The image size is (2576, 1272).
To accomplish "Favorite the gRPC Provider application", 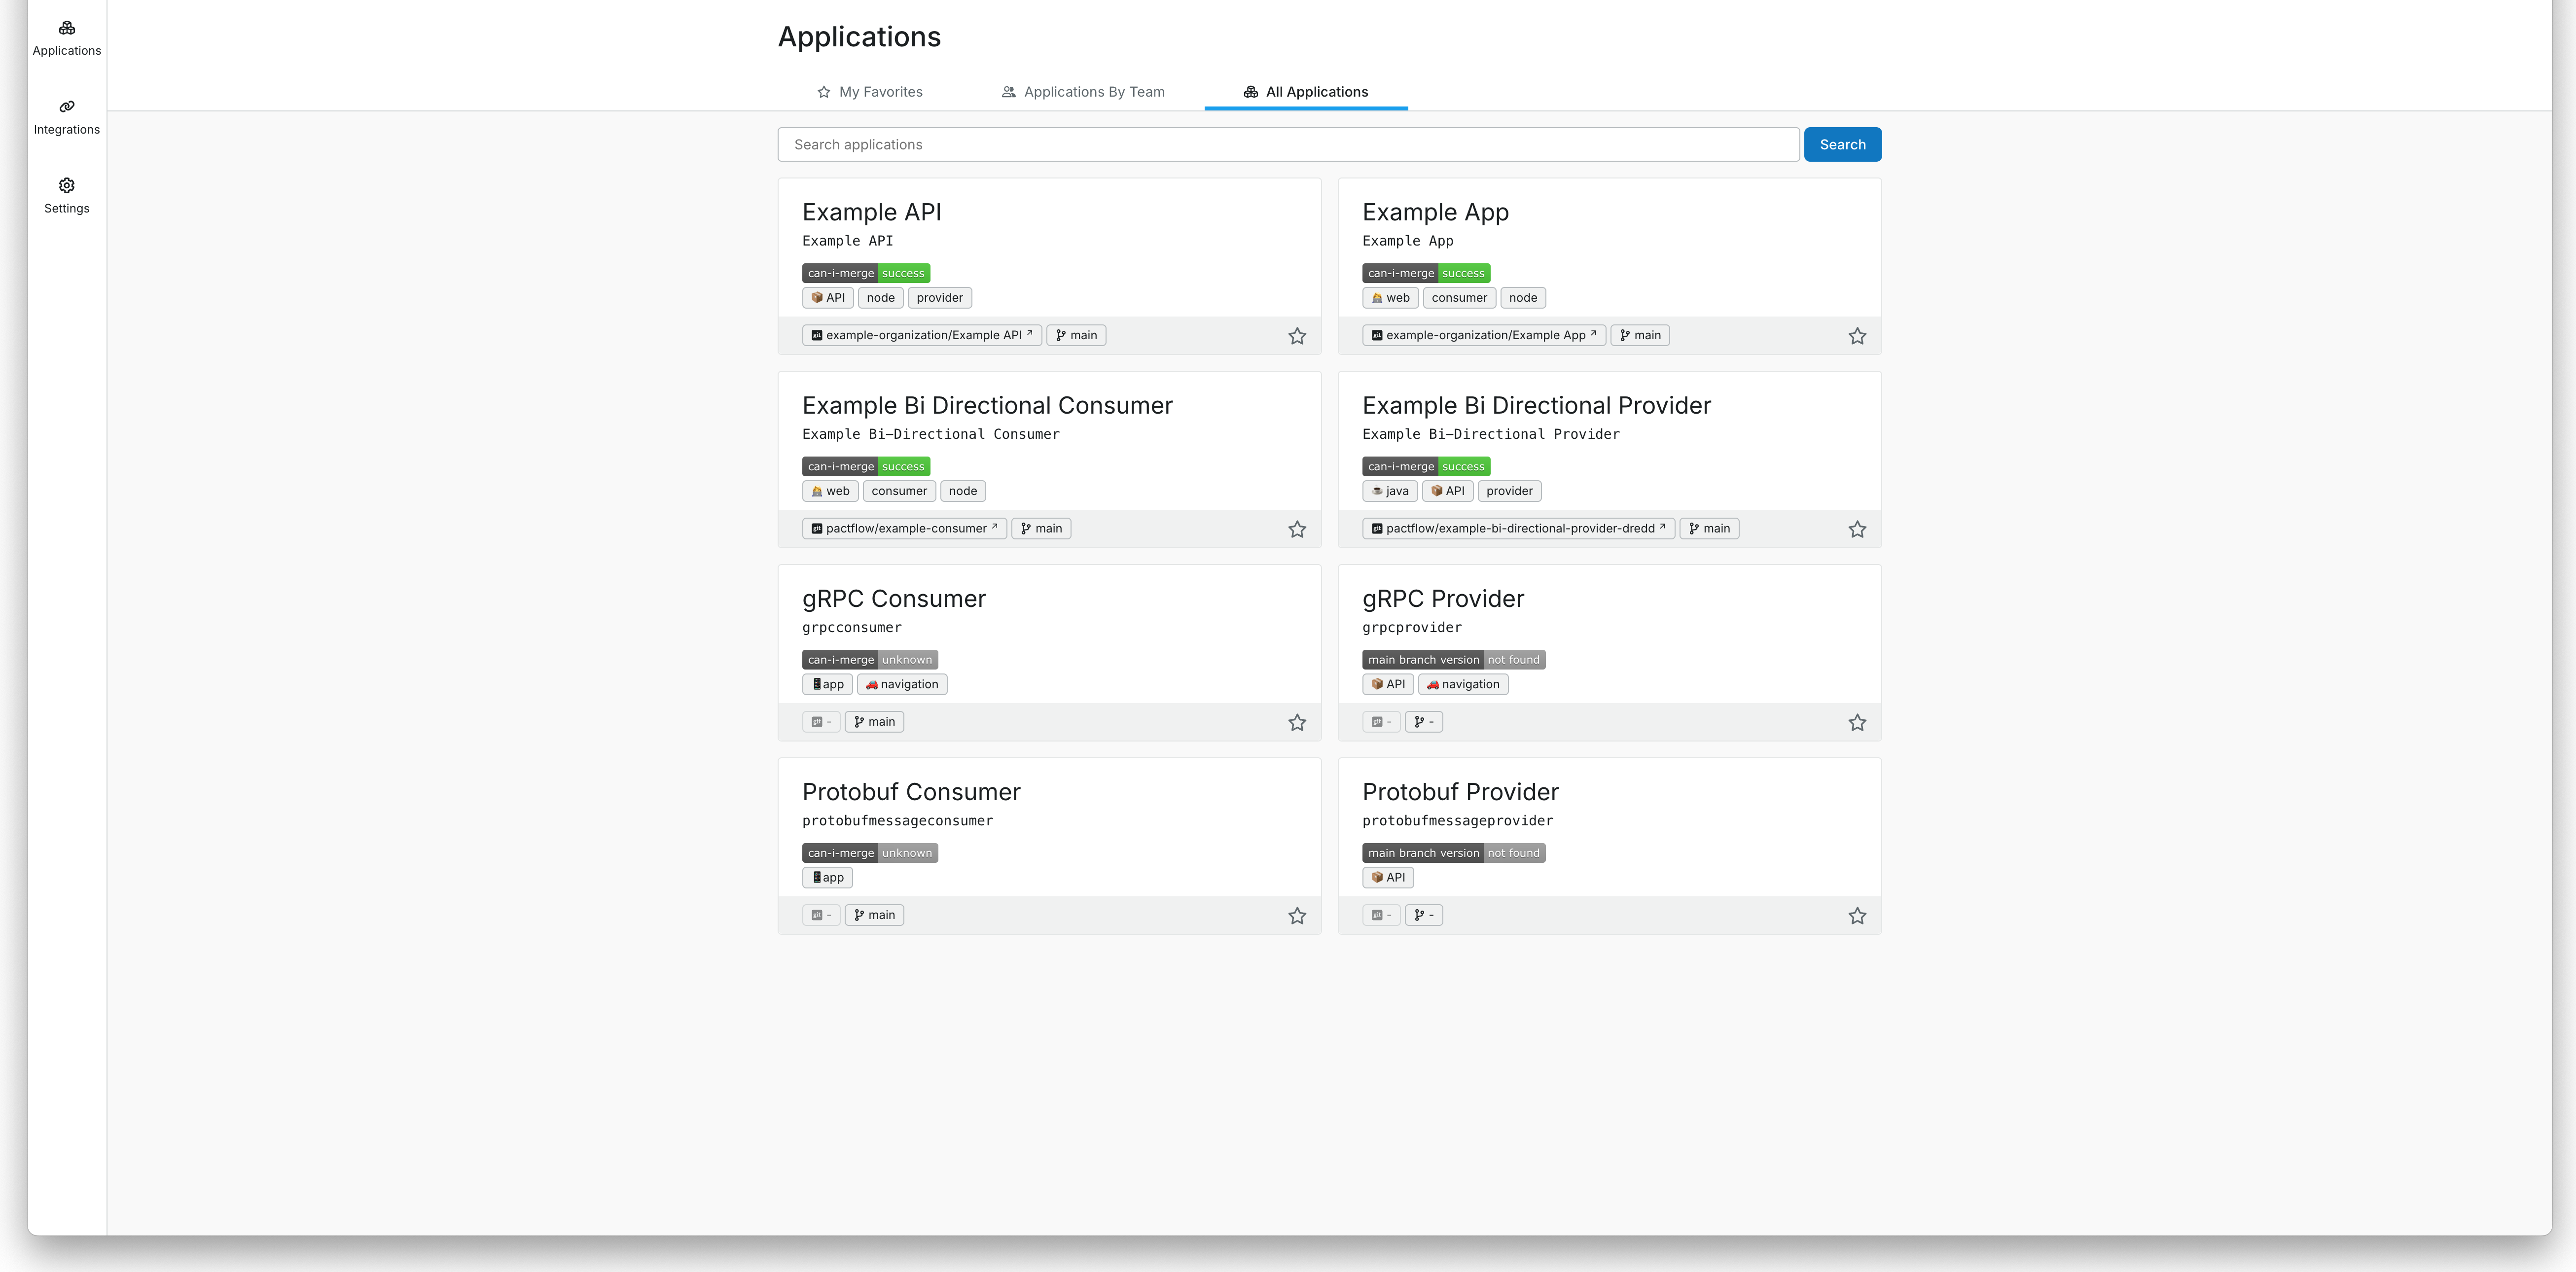I will click(1857, 721).
